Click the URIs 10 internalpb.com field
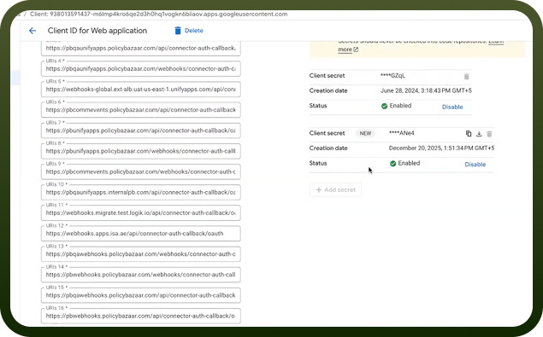Viewport: 543px width, 337px height. 140,193
